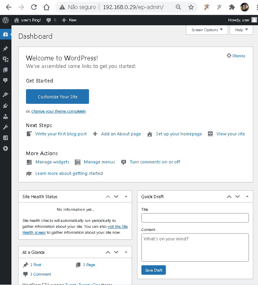Move Quick Draft panel down
Viewport: 258px width, 285px height.
coord(237,197)
